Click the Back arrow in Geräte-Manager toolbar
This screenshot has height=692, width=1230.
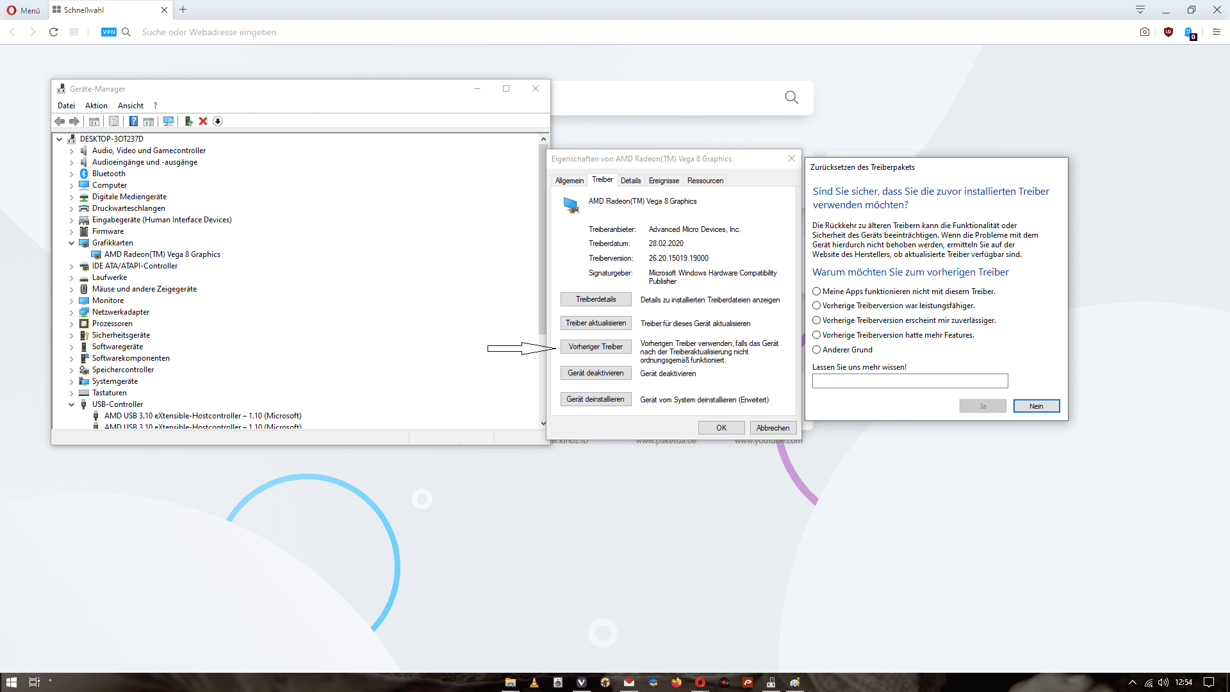[x=60, y=121]
